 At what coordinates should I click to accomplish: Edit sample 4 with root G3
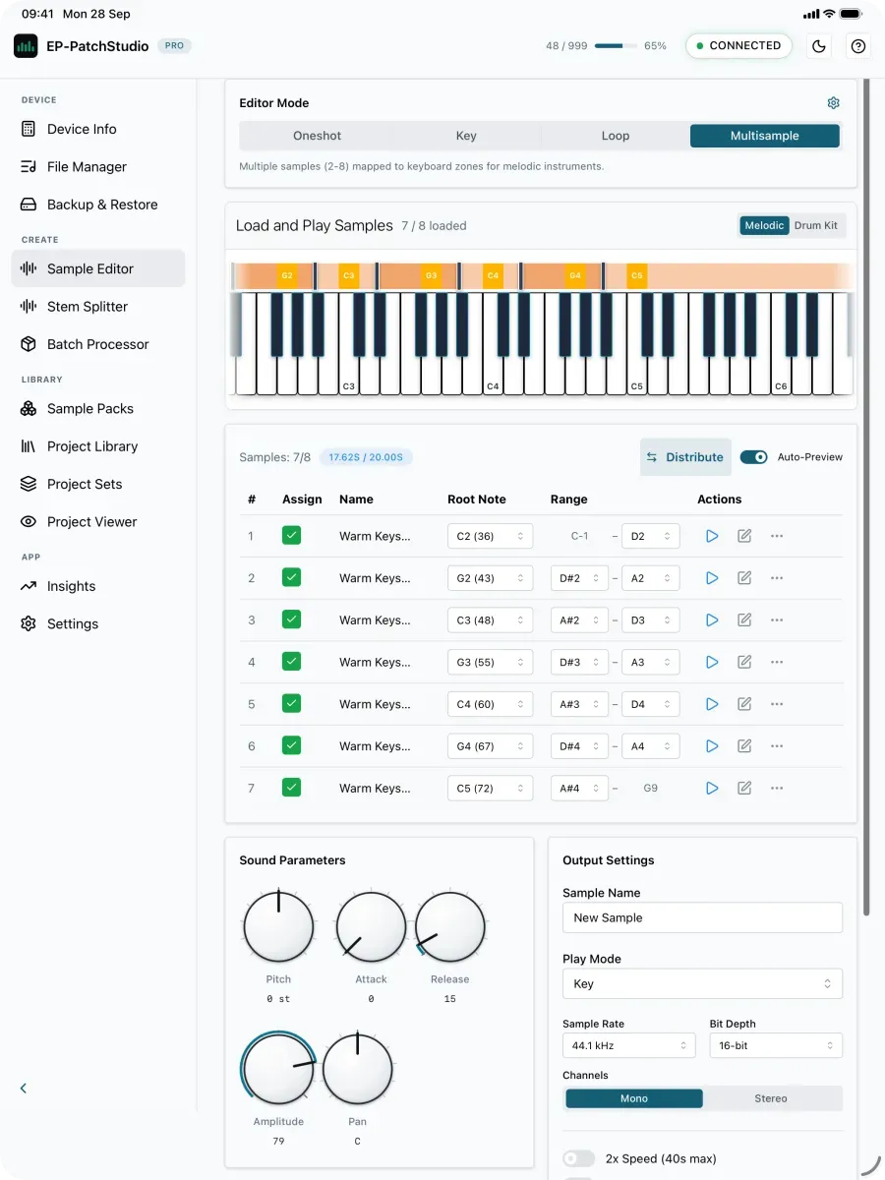(x=744, y=662)
